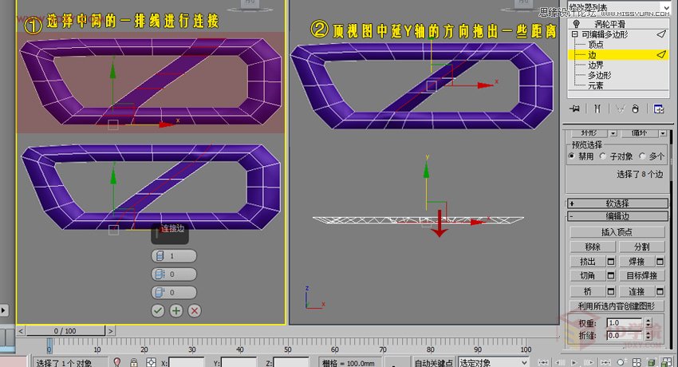This screenshot has width=678, height=367.
Task: Expand the Soft Selection (软选择) rollout
Action: coord(618,203)
